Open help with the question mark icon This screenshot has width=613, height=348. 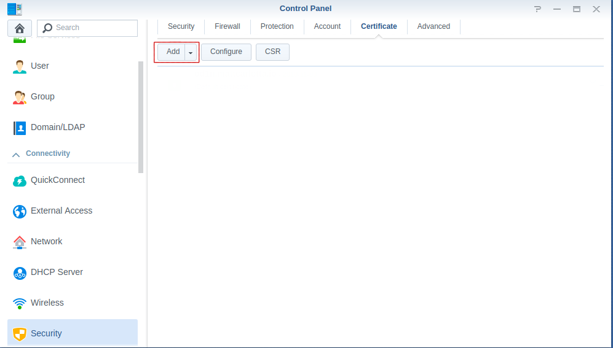coord(538,9)
